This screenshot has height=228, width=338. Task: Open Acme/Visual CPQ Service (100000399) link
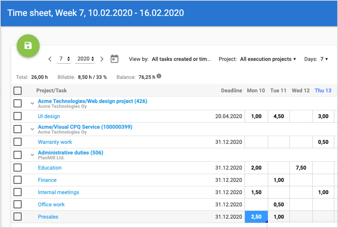click(x=85, y=127)
